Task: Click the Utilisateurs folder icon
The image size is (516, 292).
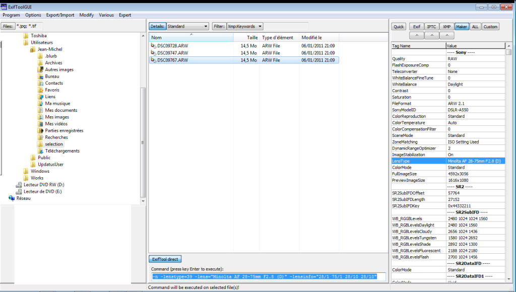Action: (x=26, y=42)
